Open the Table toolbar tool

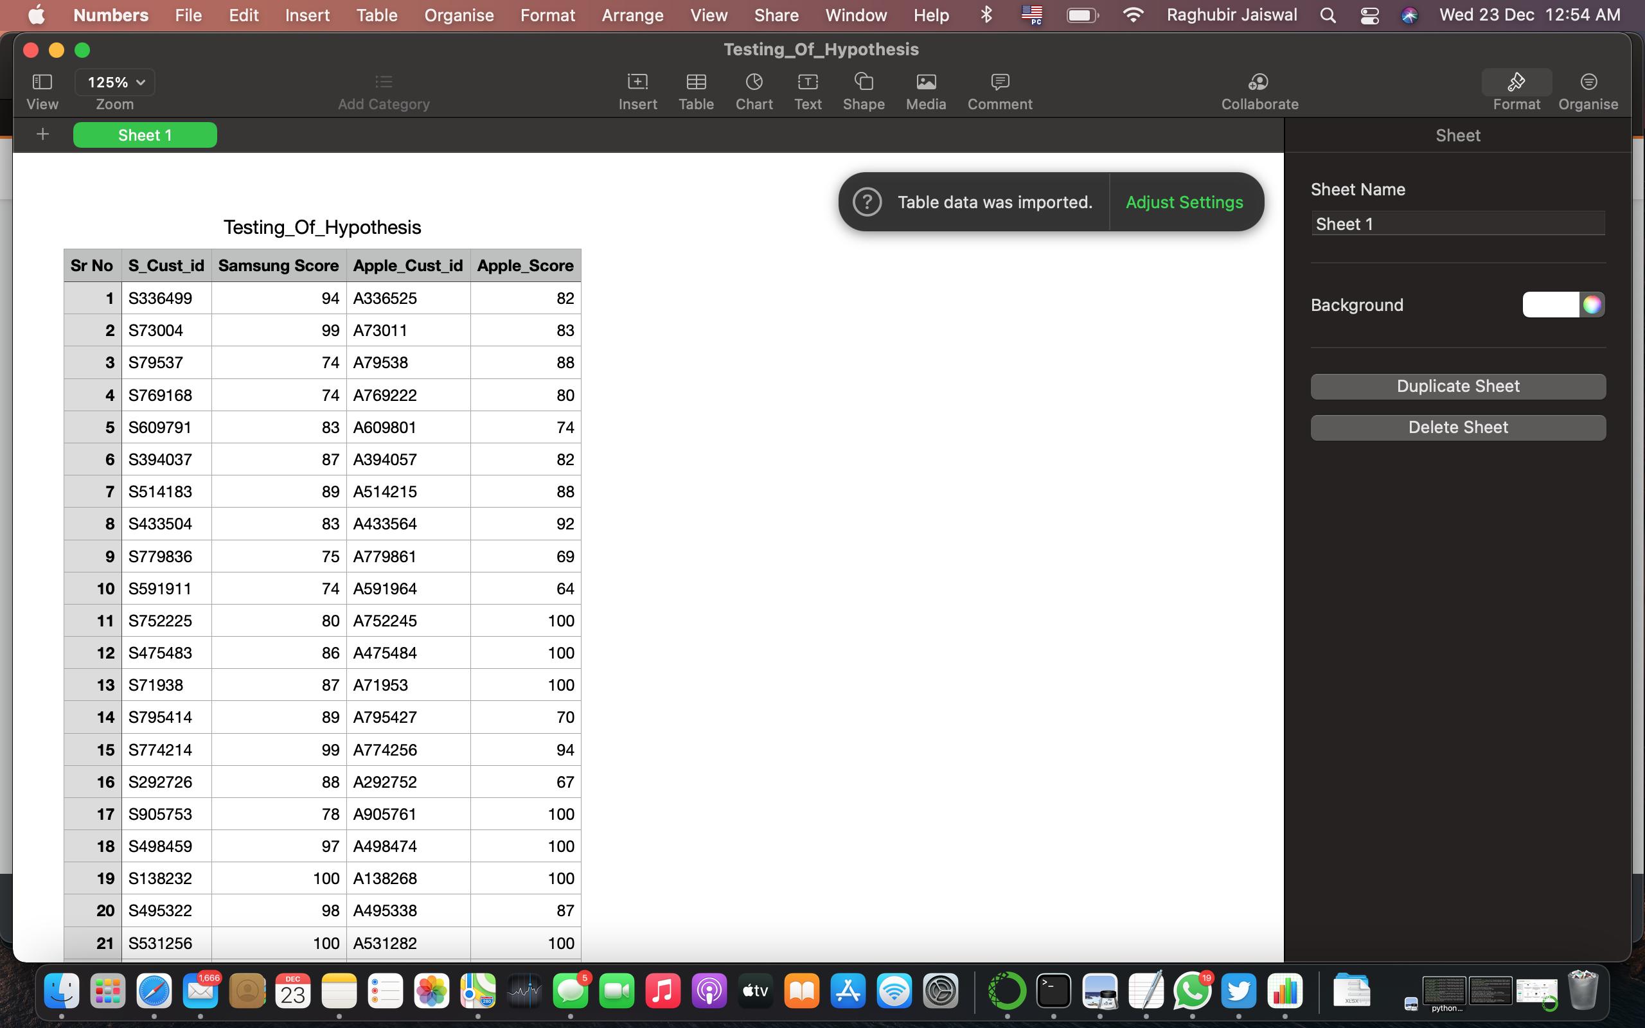tap(695, 82)
